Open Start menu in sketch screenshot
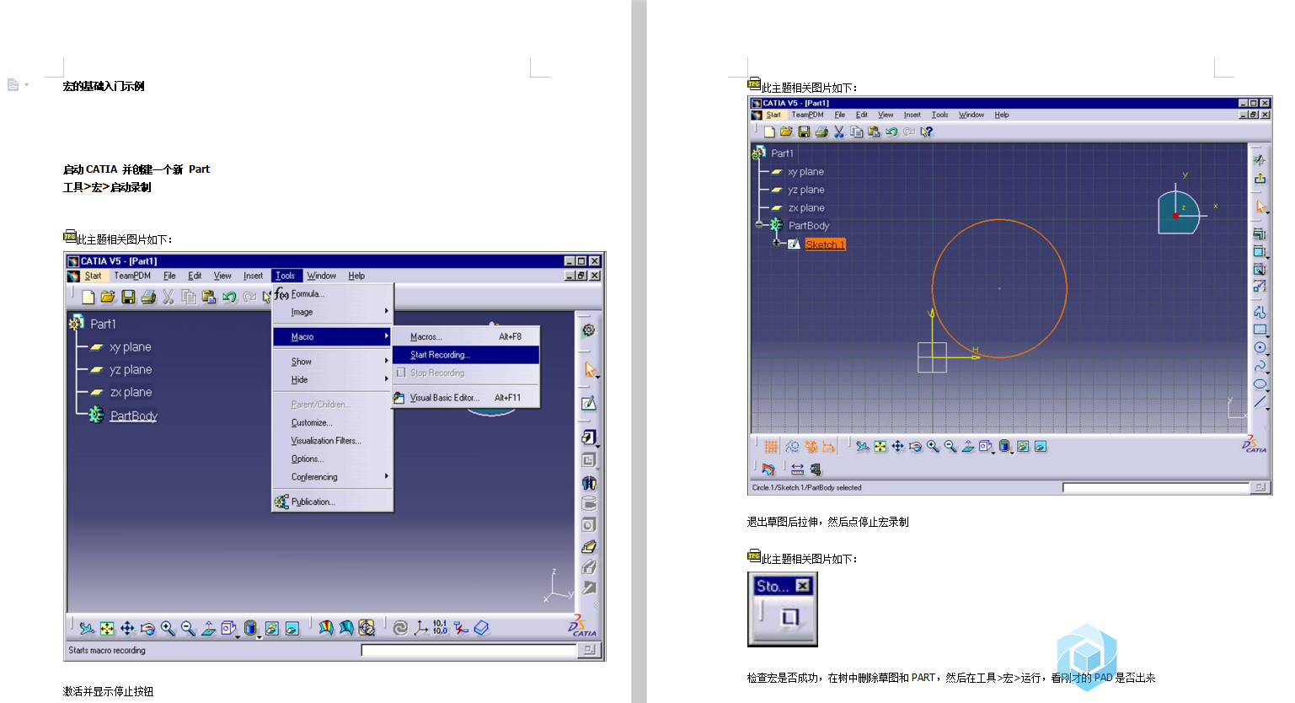 click(773, 115)
